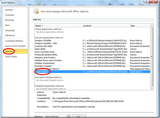This screenshot has width=160, height=118.
Task: Click the Help question mark button
Action: pos(146,2)
